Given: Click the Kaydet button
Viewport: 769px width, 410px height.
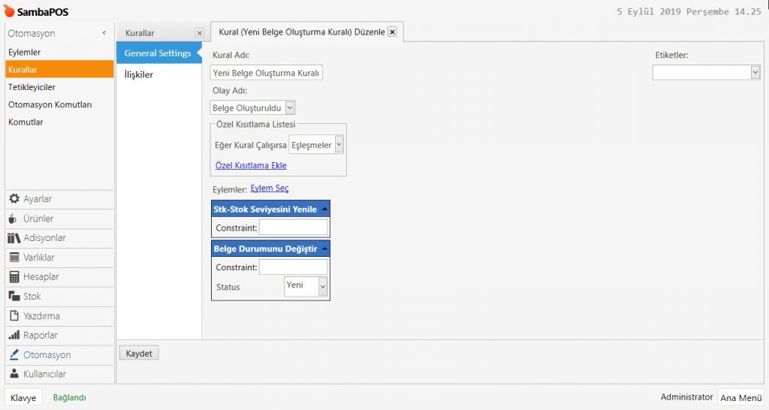Looking at the screenshot, I should pos(139,353).
